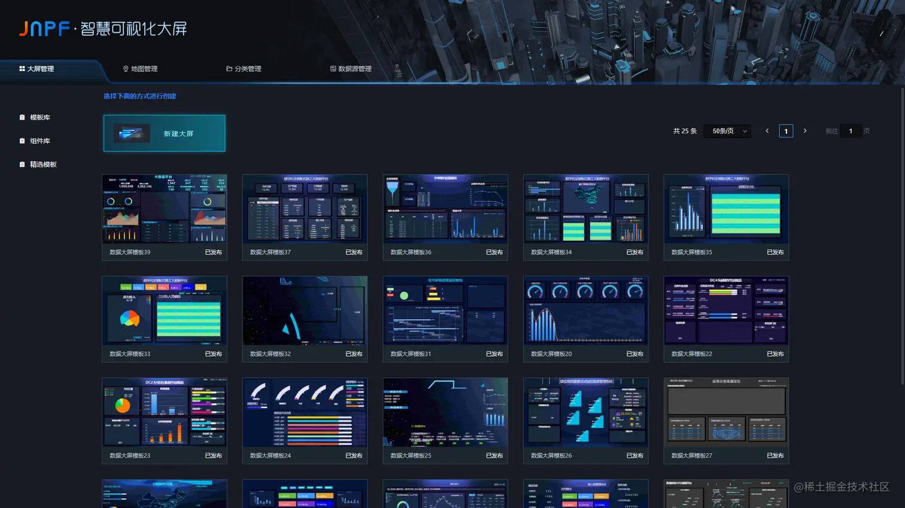Image resolution: width=905 pixels, height=508 pixels.
Task: Open thumbnail of 数据大屏模板20
Action: [586, 310]
